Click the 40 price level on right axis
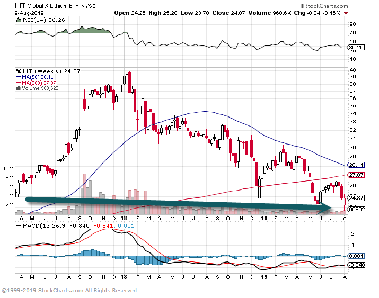This screenshot has height=298, width=379. point(352,70)
